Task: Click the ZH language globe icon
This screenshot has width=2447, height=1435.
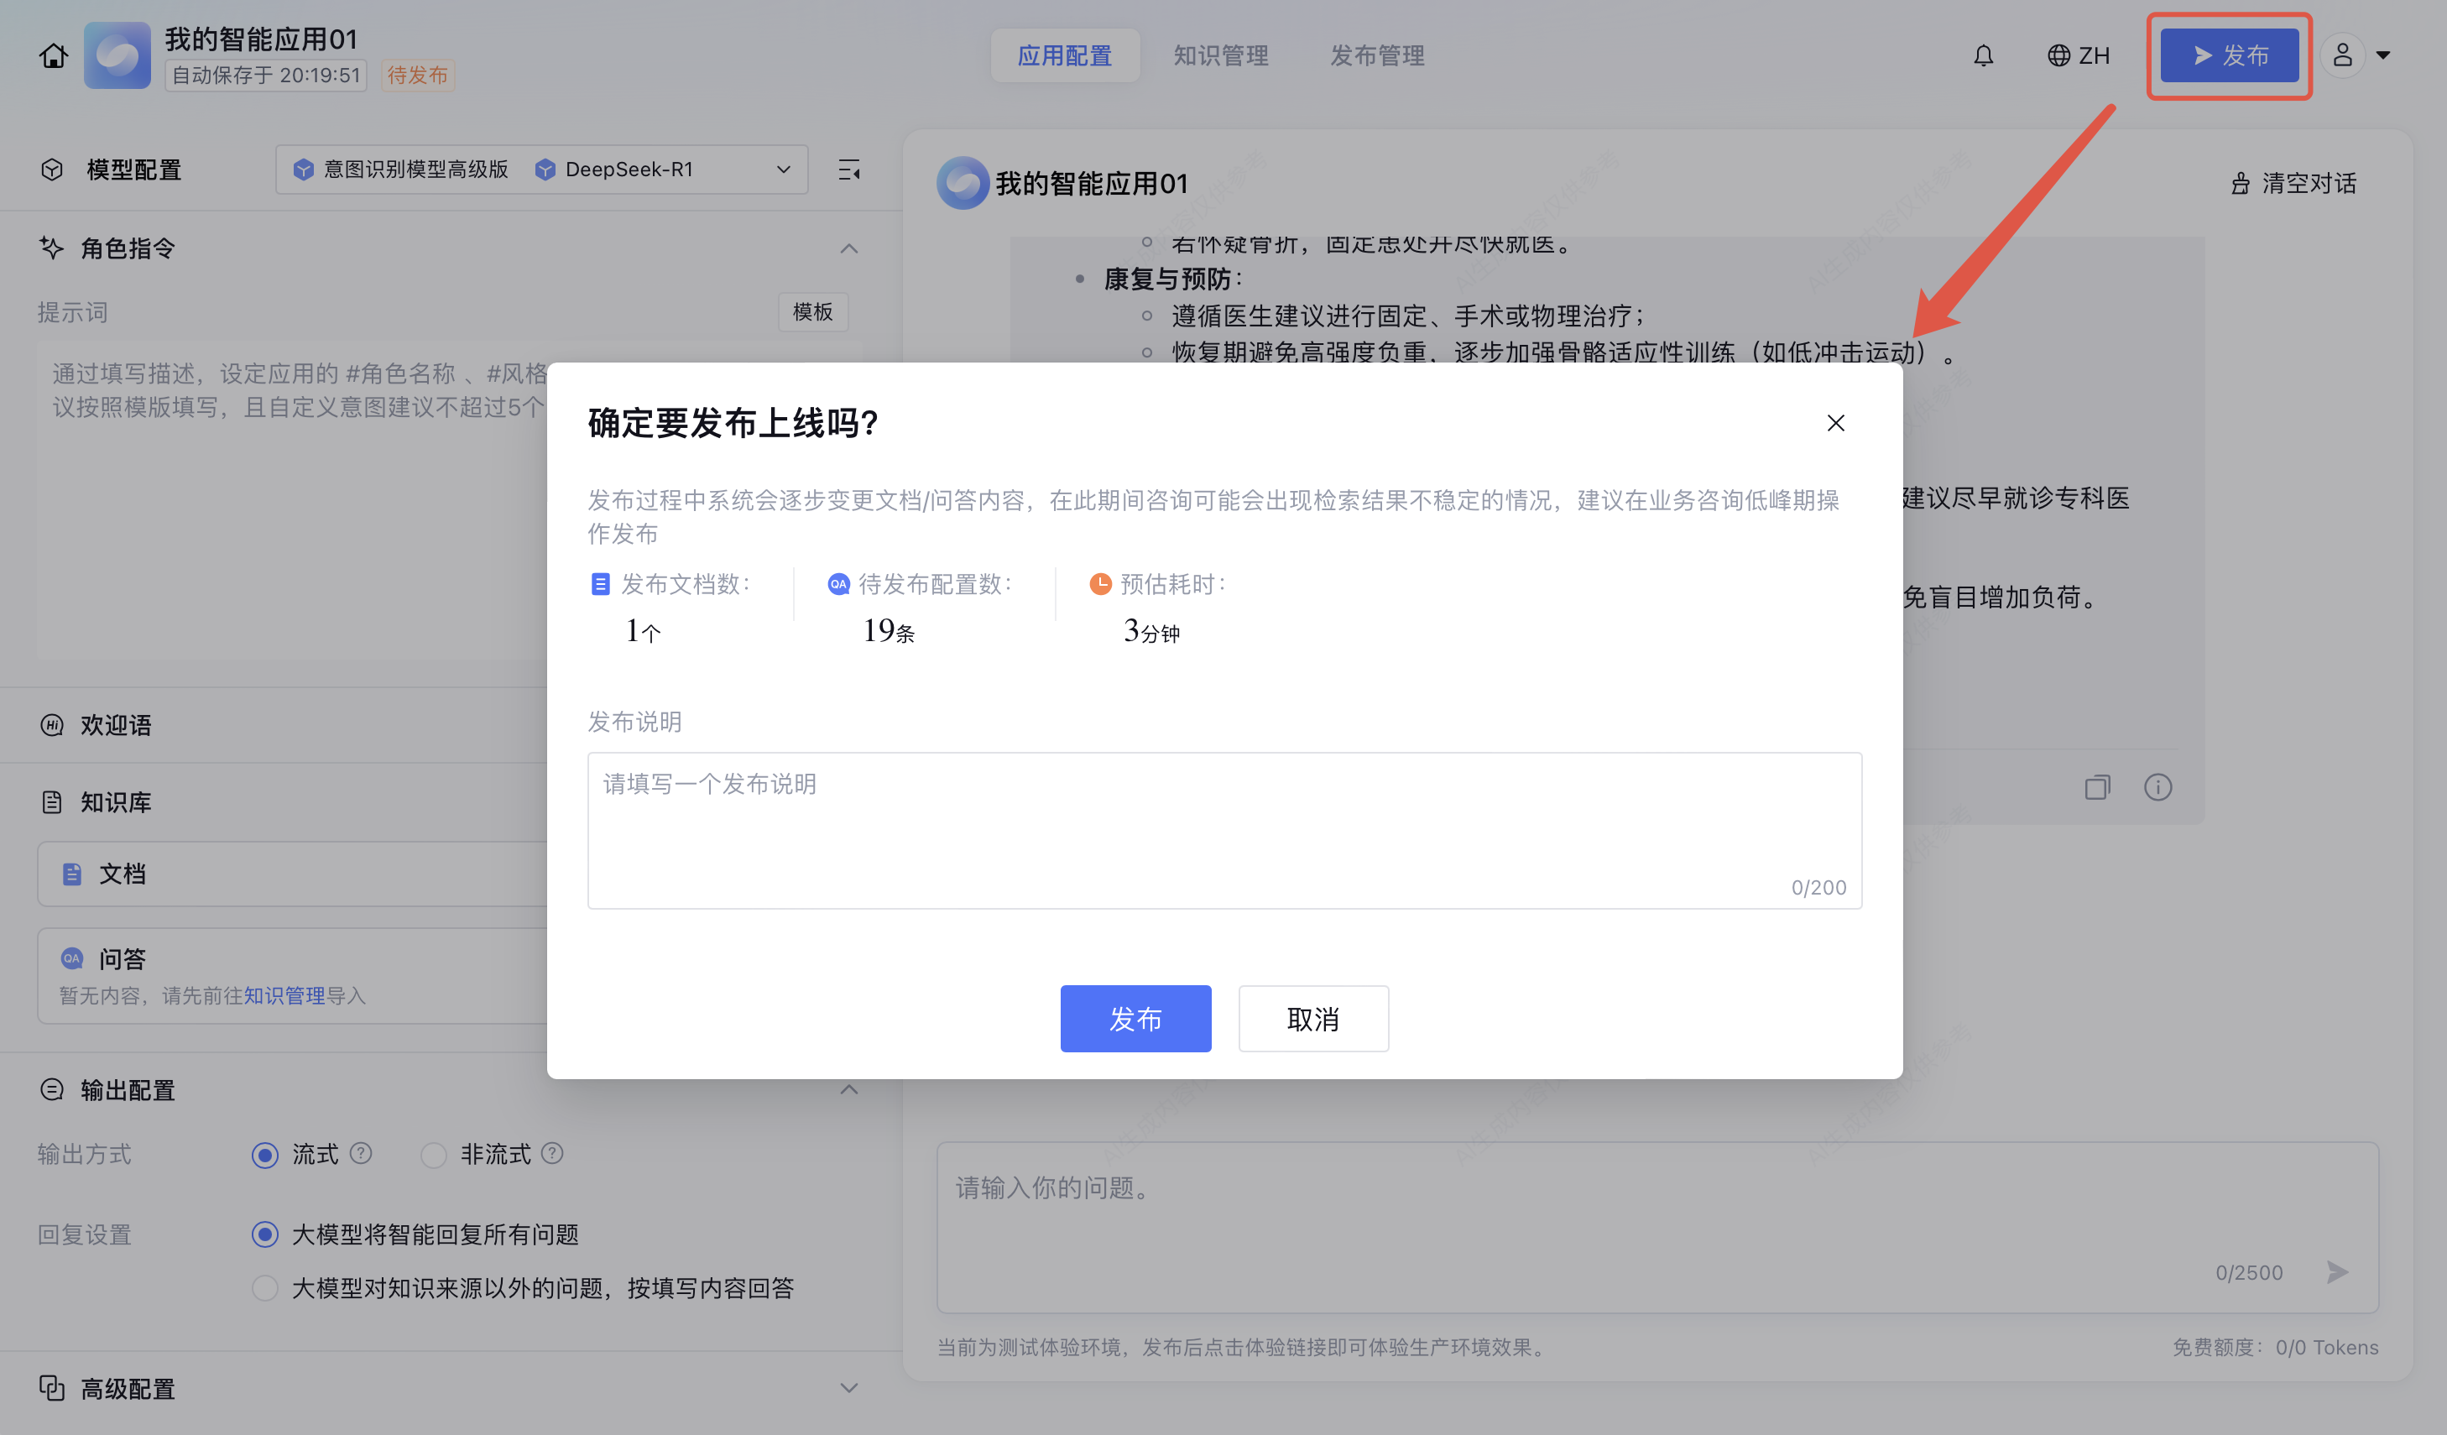Action: (x=2058, y=55)
